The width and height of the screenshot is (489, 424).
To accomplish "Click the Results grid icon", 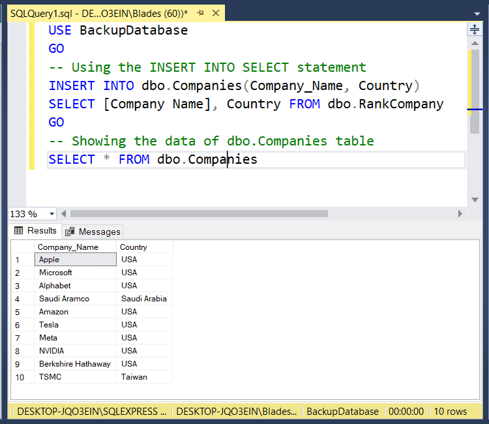I will (x=19, y=230).
